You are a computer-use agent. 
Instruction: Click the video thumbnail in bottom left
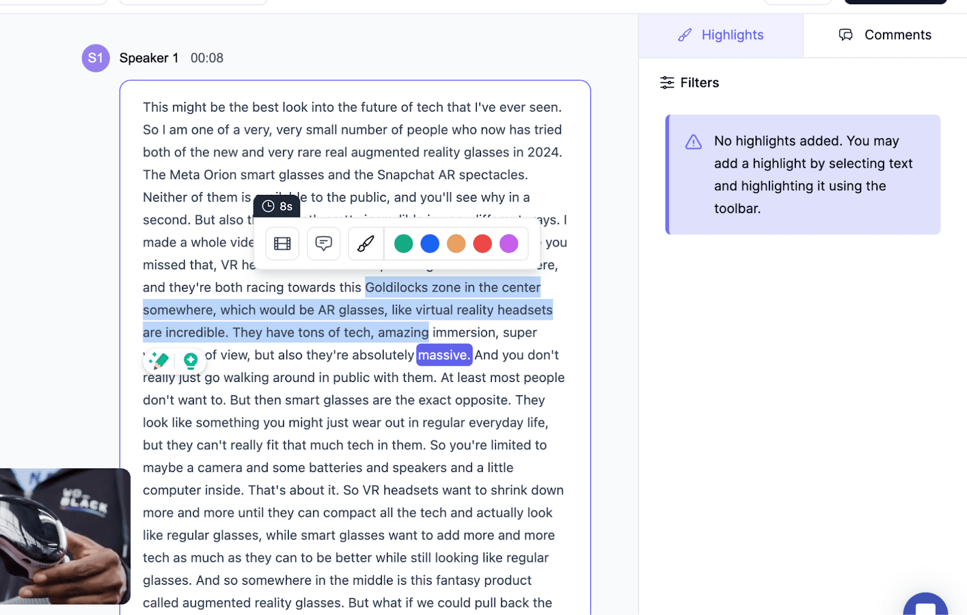click(65, 536)
